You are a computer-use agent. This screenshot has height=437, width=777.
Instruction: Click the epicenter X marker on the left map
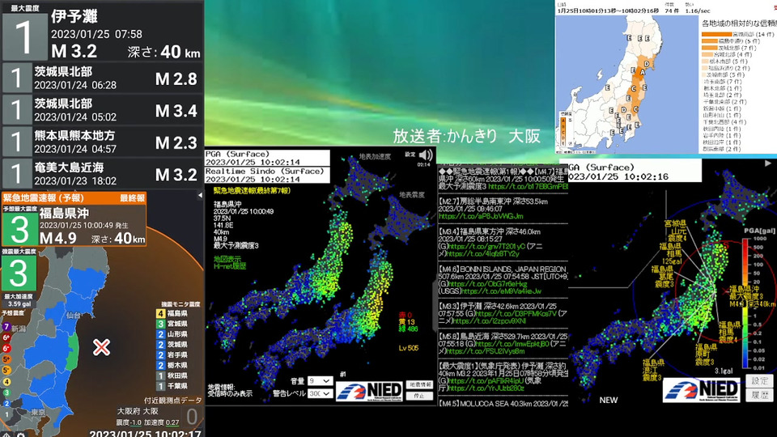(102, 347)
